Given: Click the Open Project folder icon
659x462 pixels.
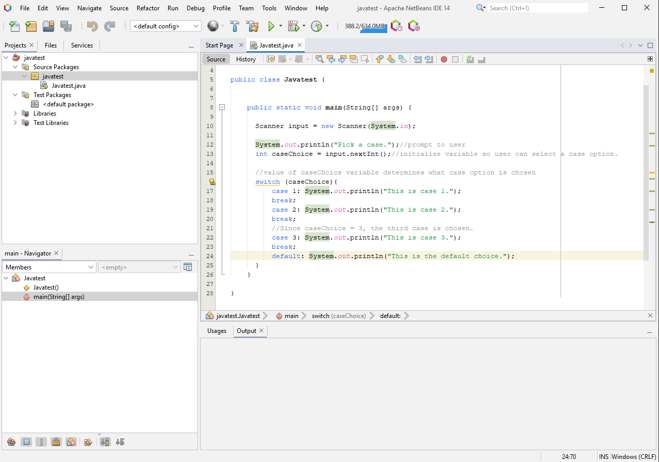Looking at the screenshot, I should 48,26.
